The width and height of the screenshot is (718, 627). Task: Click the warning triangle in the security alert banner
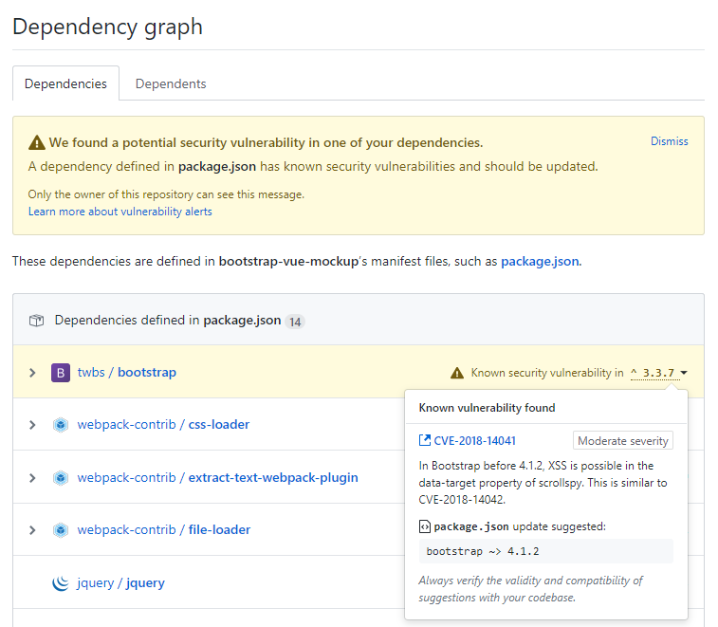(37, 143)
